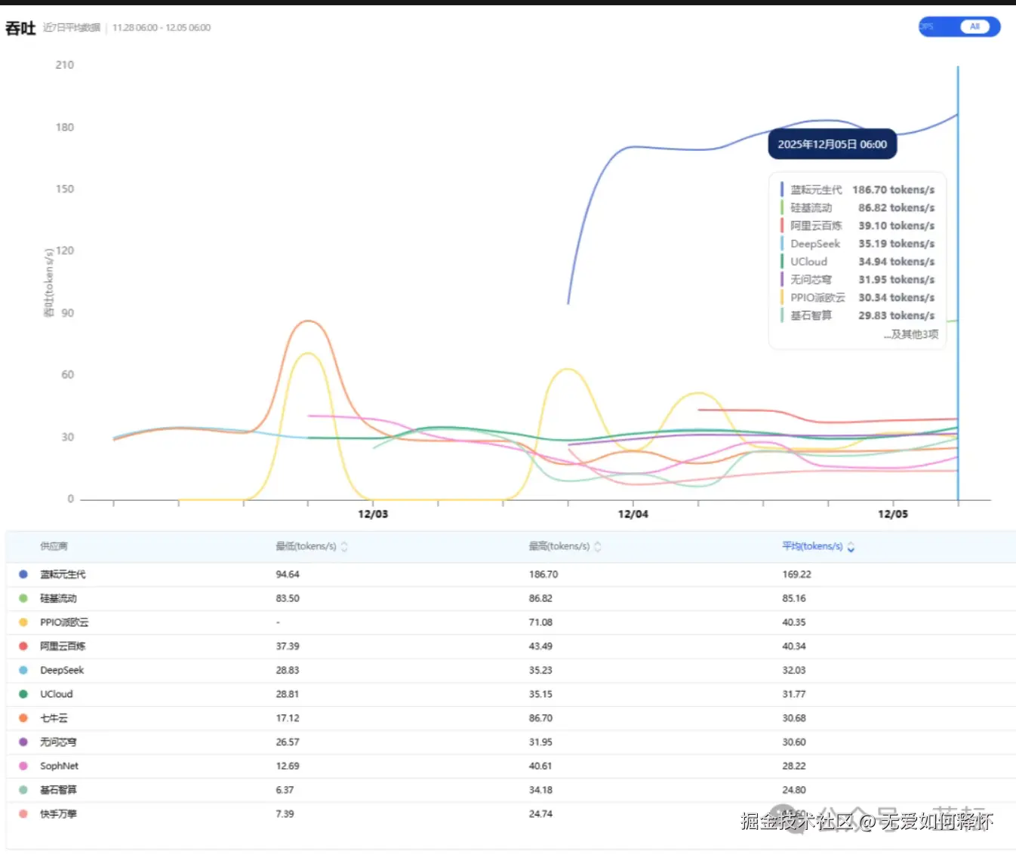Select the 快手万擎 supplier name
The height and width of the screenshot is (854, 1016).
pos(58,814)
